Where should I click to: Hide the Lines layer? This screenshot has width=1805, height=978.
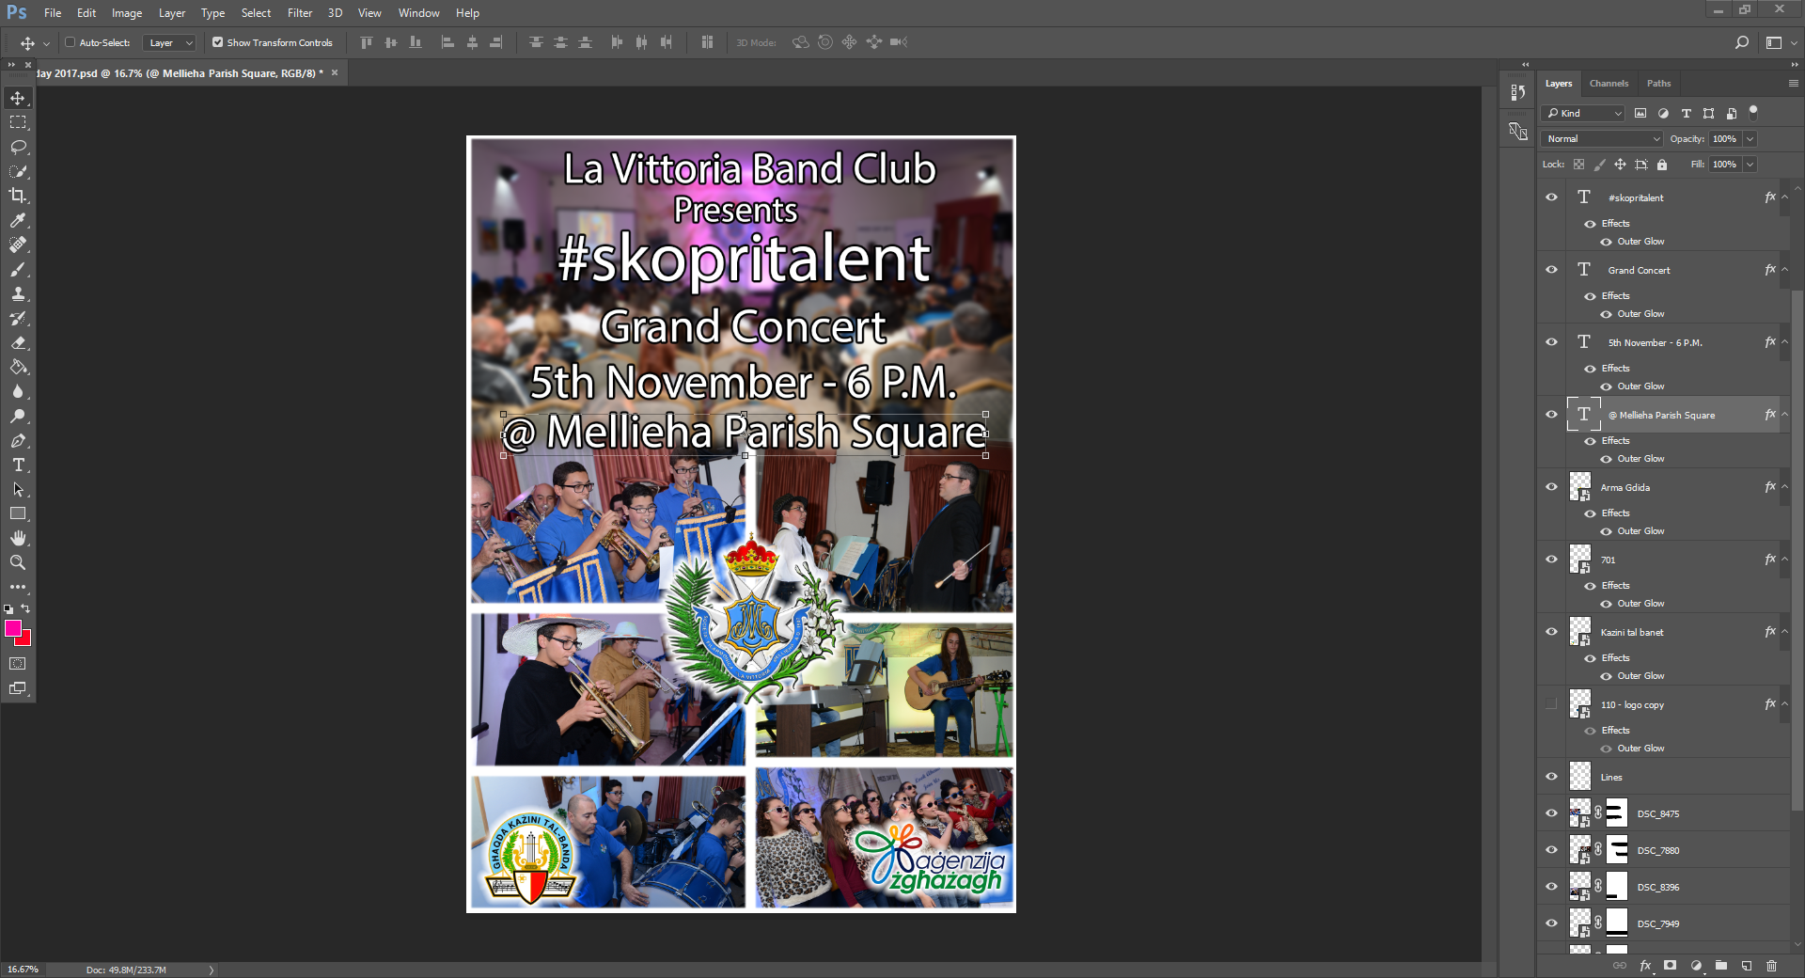[1552, 777]
